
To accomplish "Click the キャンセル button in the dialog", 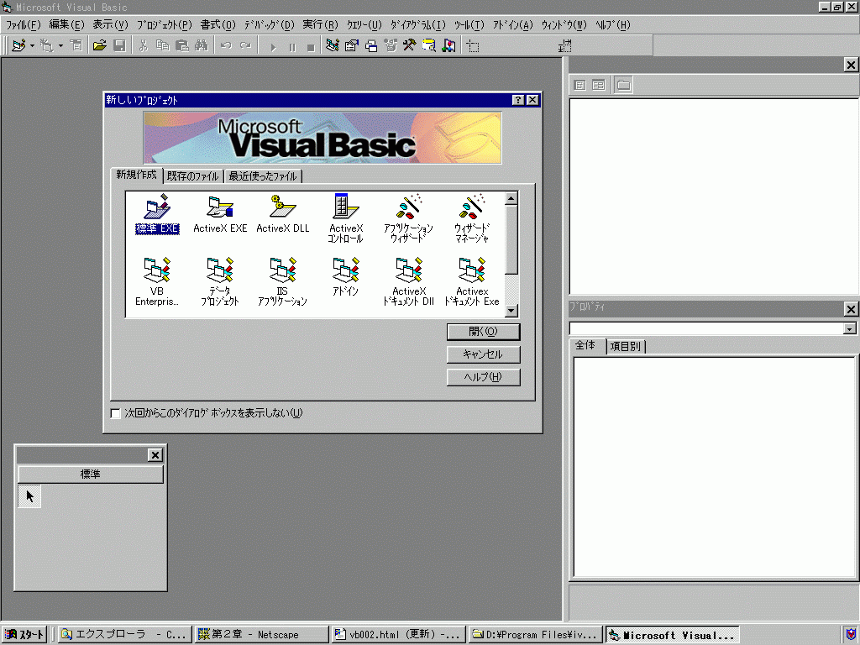I will point(483,354).
